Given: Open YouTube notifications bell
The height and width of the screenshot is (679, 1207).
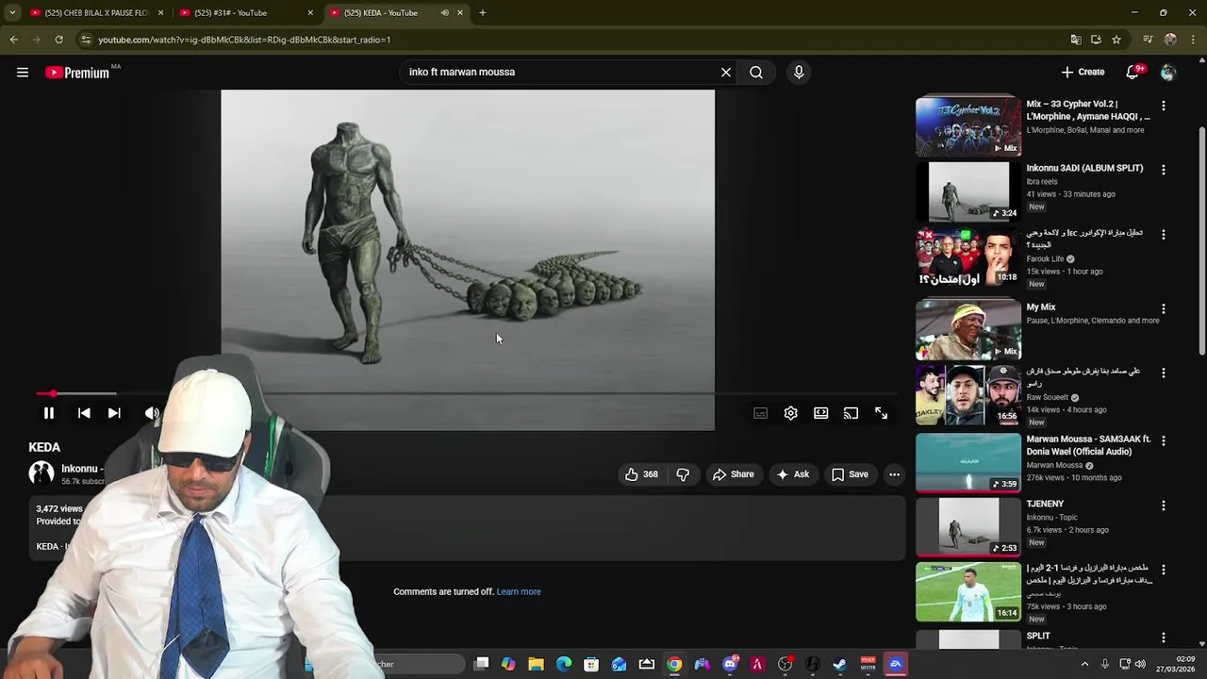Looking at the screenshot, I should [x=1133, y=73].
